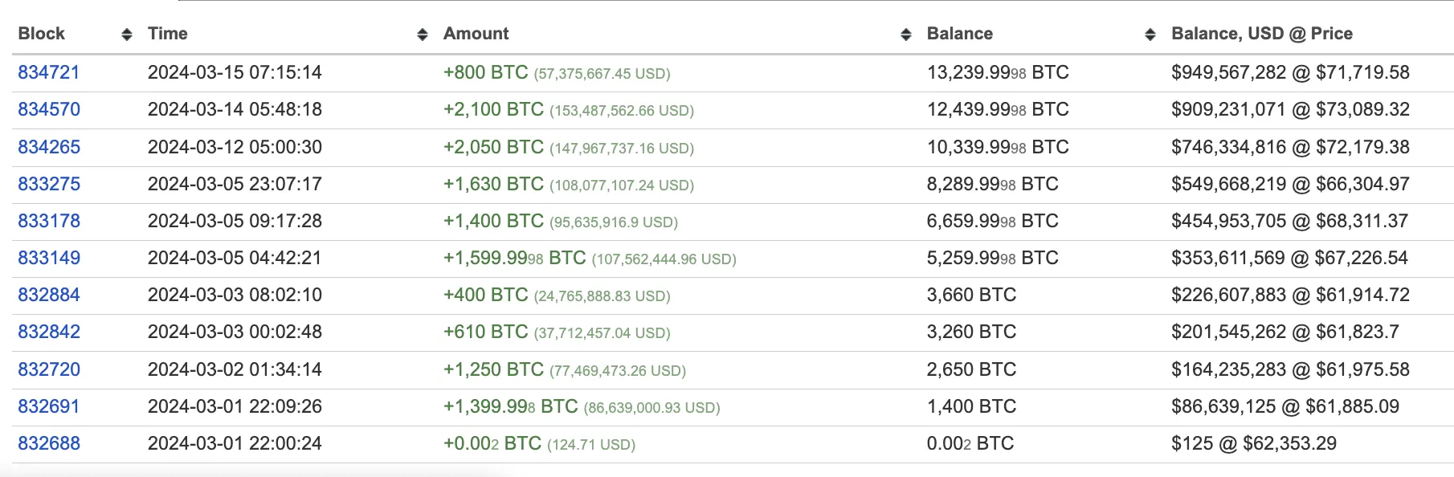Click the Balance column sort arrows
The height and width of the screenshot is (477, 1454).
(1150, 34)
